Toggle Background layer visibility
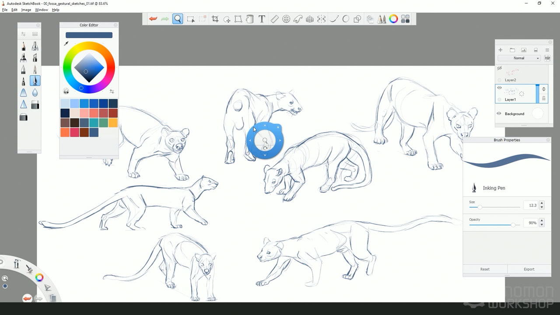The height and width of the screenshot is (315, 560). click(x=499, y=114)
